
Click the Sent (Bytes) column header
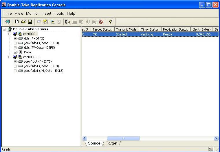pos(202,29)
